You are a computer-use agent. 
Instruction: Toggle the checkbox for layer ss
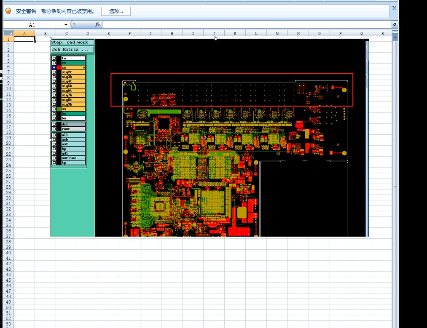(54, 109)
